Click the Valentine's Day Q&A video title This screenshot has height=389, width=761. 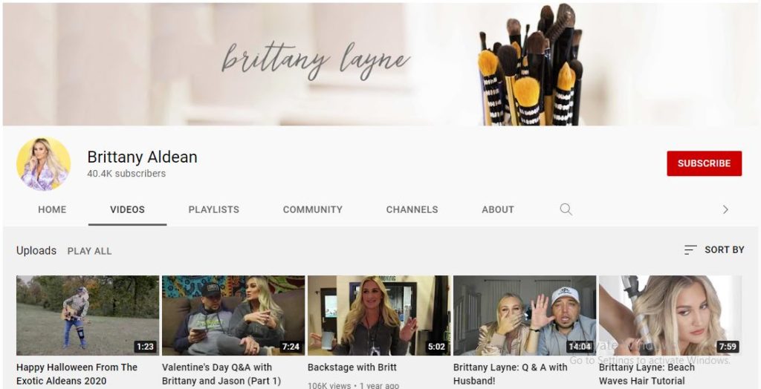tap(221, 374)
